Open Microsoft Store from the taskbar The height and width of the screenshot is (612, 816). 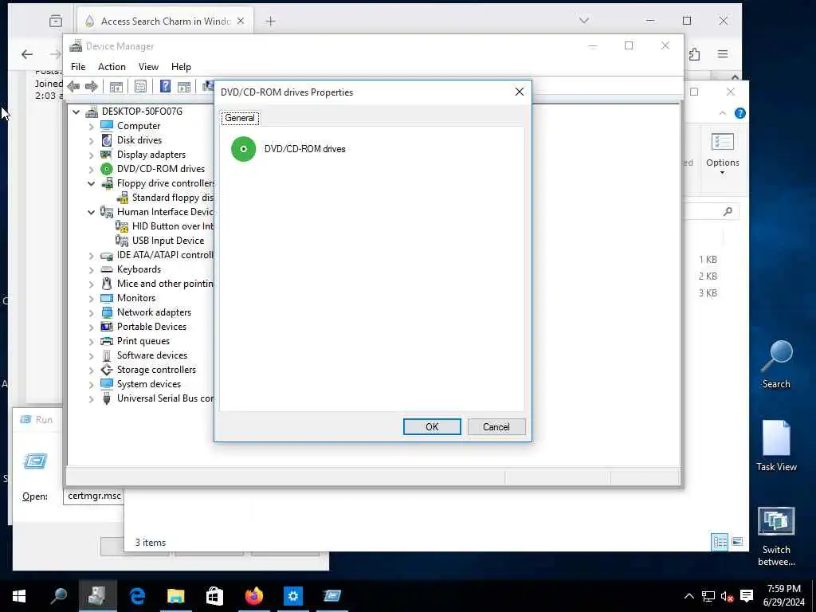(x=214, y=596)
